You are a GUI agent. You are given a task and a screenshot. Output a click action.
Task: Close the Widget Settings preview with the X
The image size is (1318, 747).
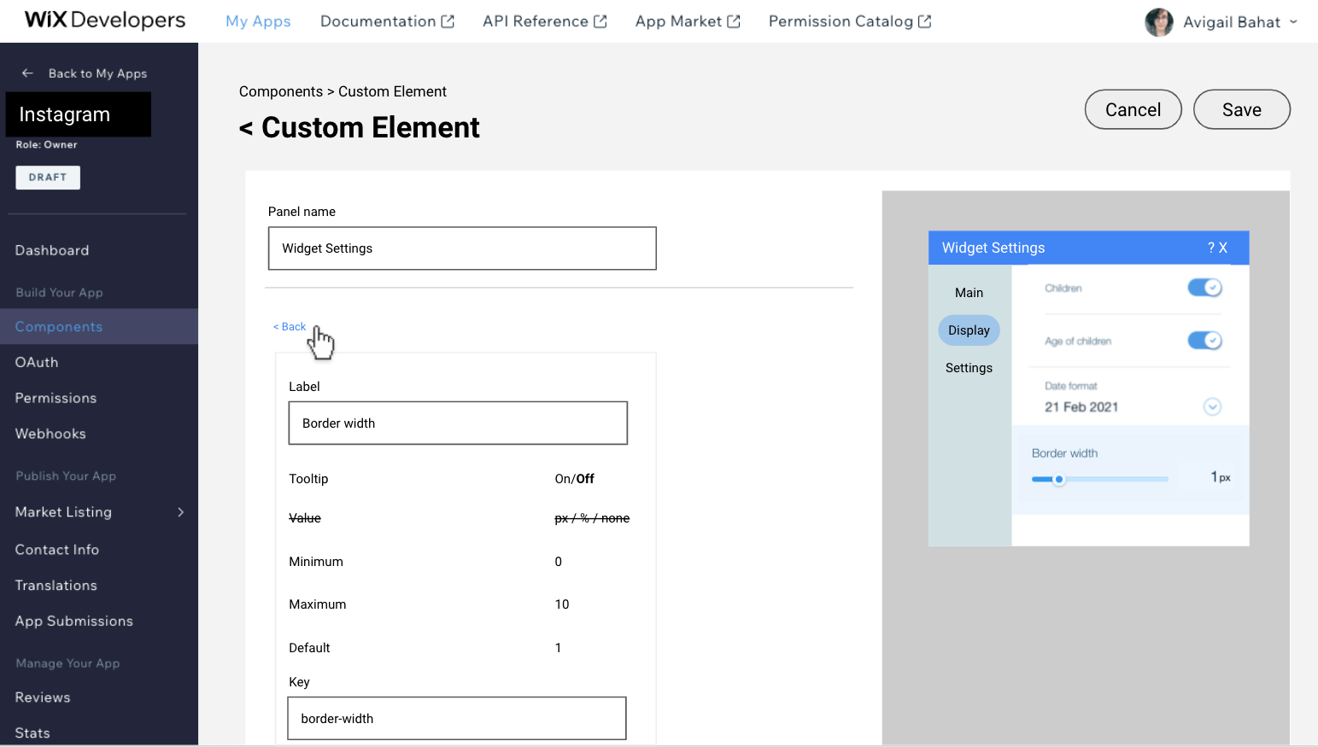coord(1223,248)
